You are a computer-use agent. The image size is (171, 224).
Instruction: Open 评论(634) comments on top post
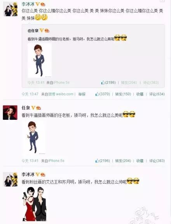pyautogui.click(x=157, y=94)
